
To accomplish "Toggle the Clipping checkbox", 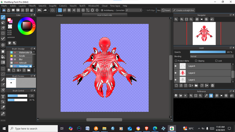I will (196, 61).
